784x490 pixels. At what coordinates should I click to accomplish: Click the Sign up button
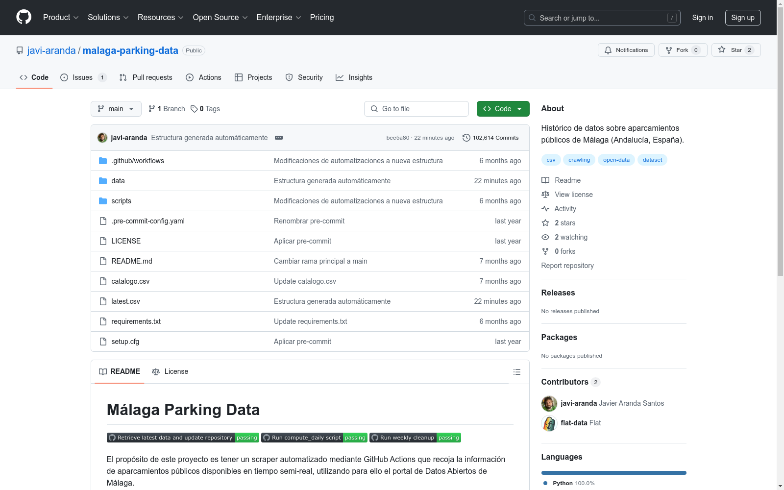(743, 18)
